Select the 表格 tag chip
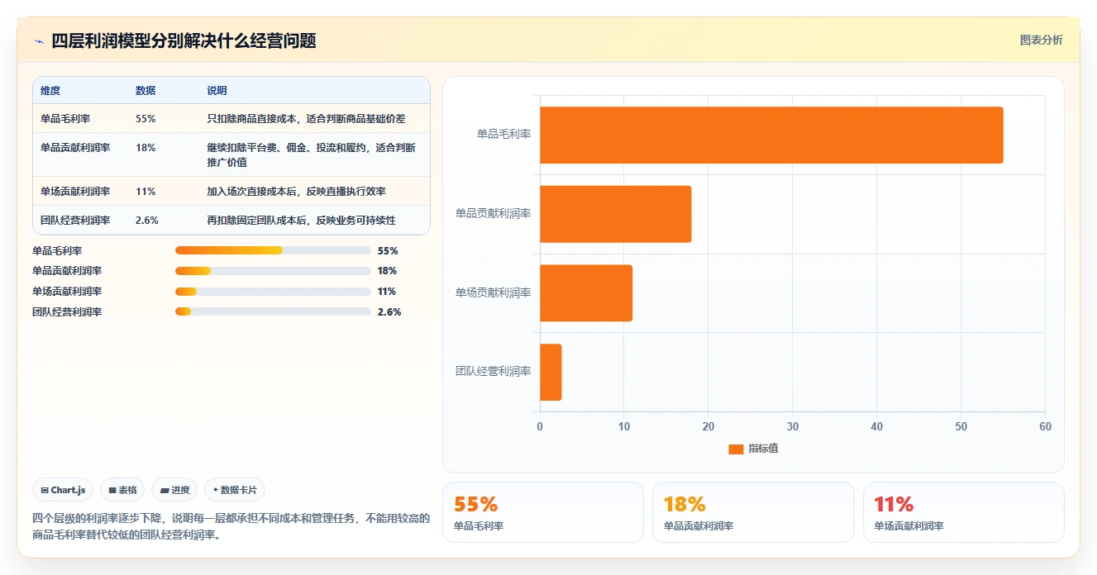 pos(122,490)
